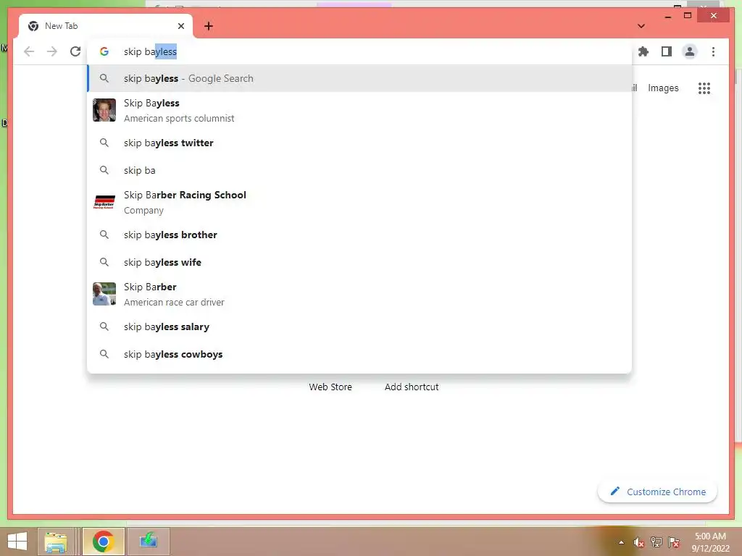Click the browser forward arrow
Image resolution: width=742 pixels, height=556 pixels.
pyautogui.click(x=52, y=51)
